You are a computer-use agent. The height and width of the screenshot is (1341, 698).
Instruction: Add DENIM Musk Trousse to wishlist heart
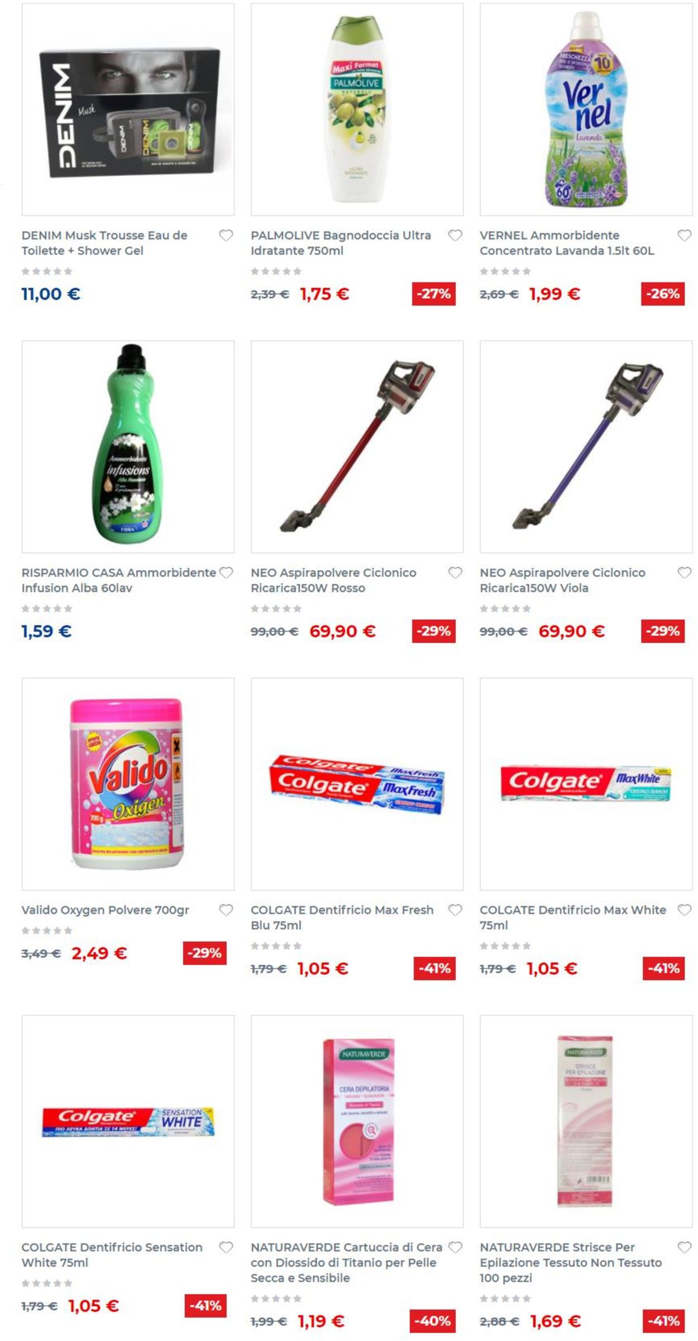[x=226, y=236]
